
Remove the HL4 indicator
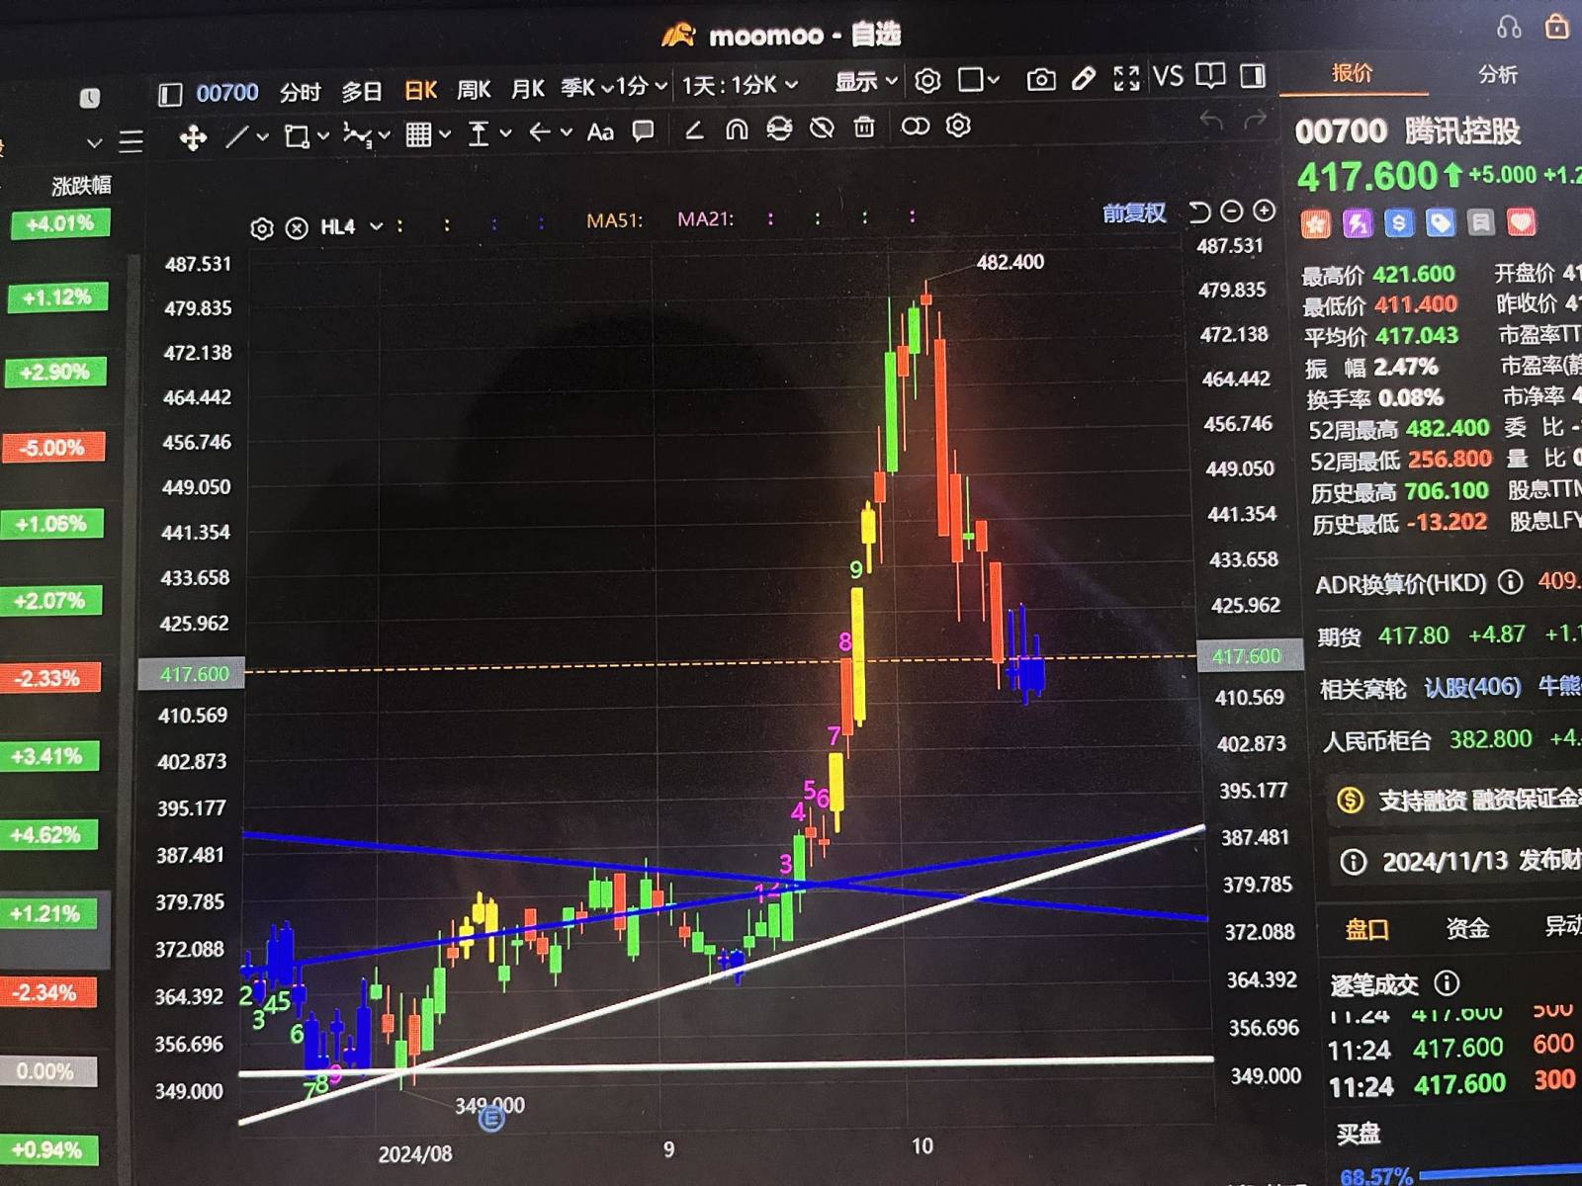297,228
